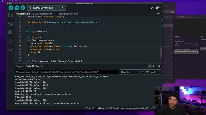
Task: Open the 115200 baud rate dropdown
Action: [x=151, y=72]
